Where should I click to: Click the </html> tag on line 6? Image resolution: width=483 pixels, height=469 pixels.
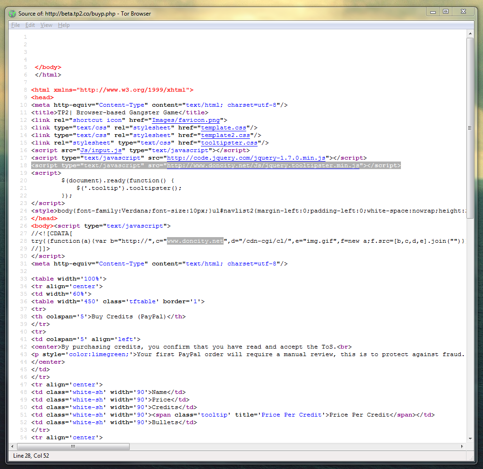tap(48, 75)
